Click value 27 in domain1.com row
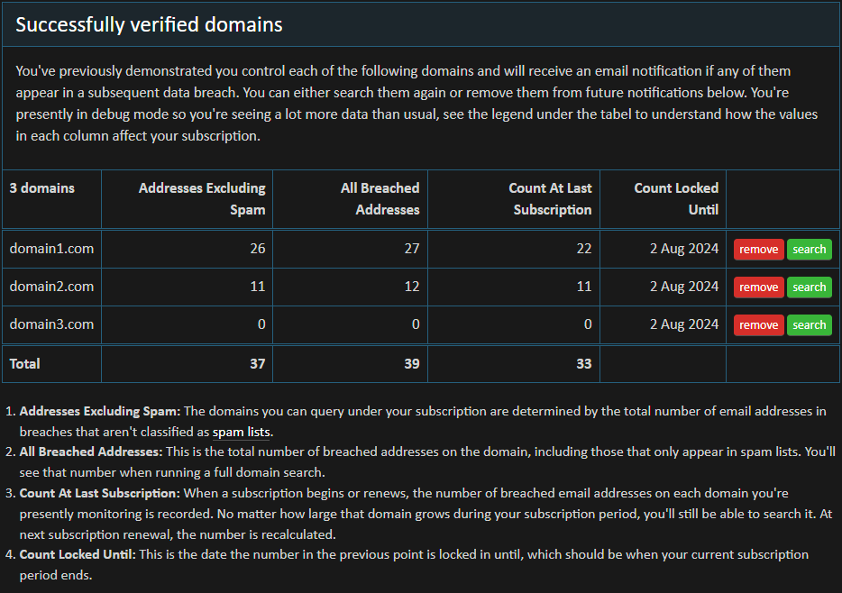Image resolution: width=842 pixels, height=593 pixels. click(x=412, y=249)
